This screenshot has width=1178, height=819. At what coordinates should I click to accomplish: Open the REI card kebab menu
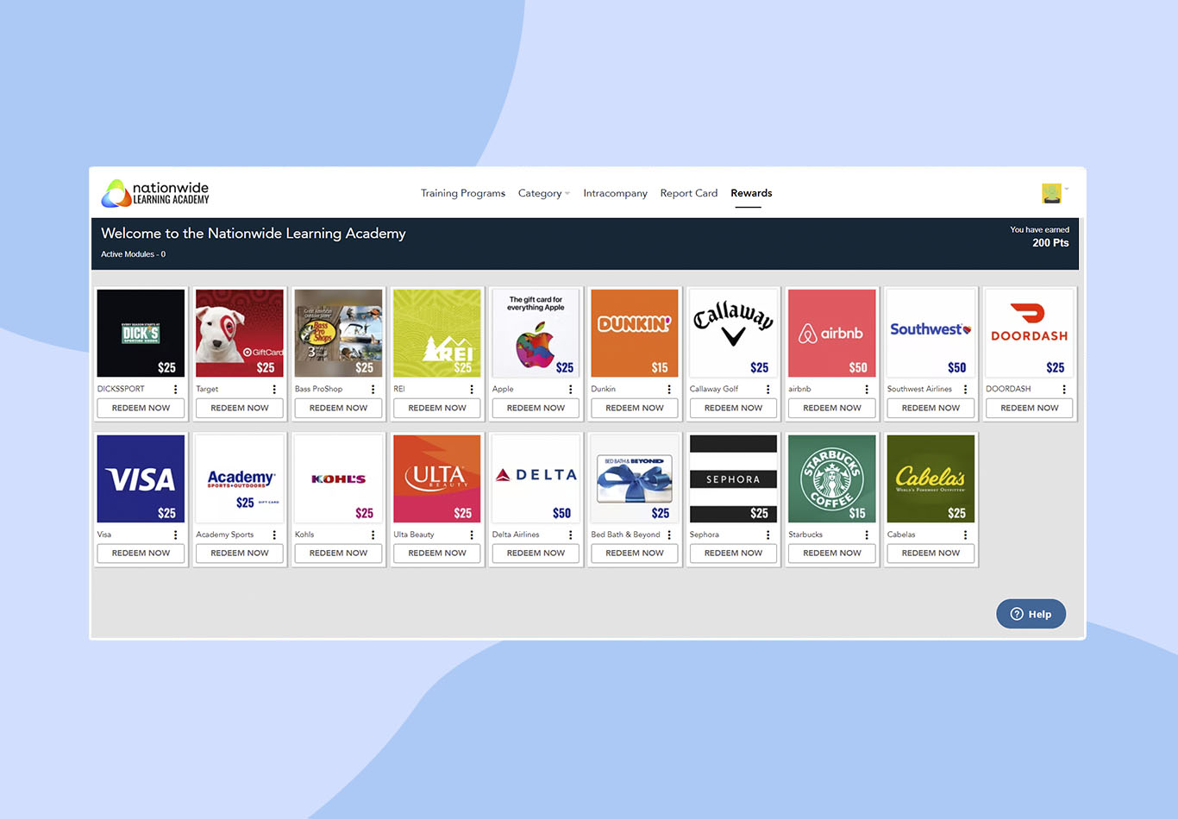[x=472, y=390]
